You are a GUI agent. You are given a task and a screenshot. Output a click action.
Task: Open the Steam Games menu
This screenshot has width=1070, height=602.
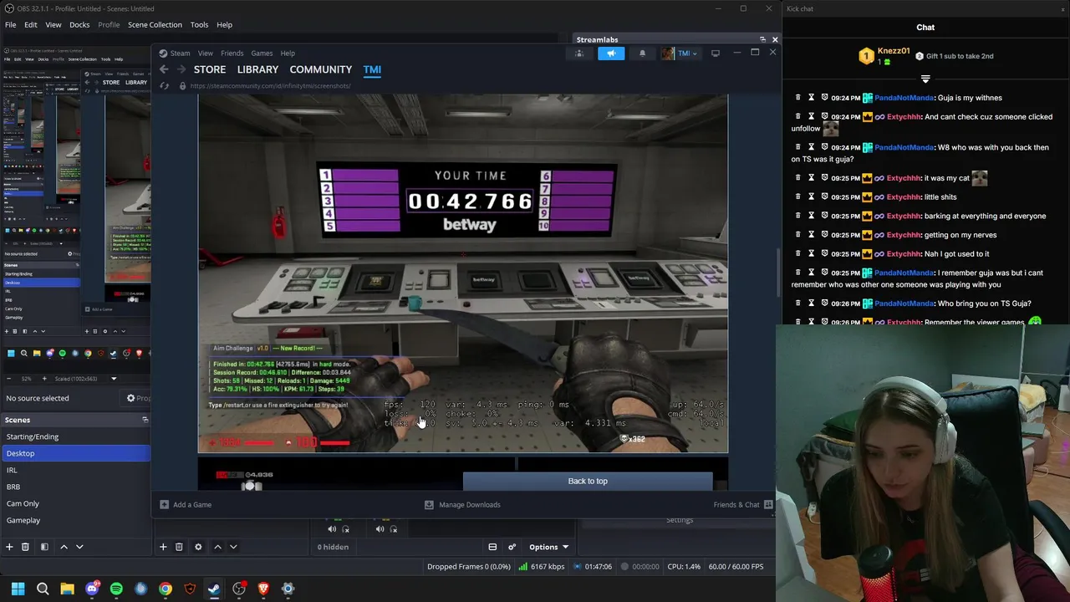tap(262, 54)
